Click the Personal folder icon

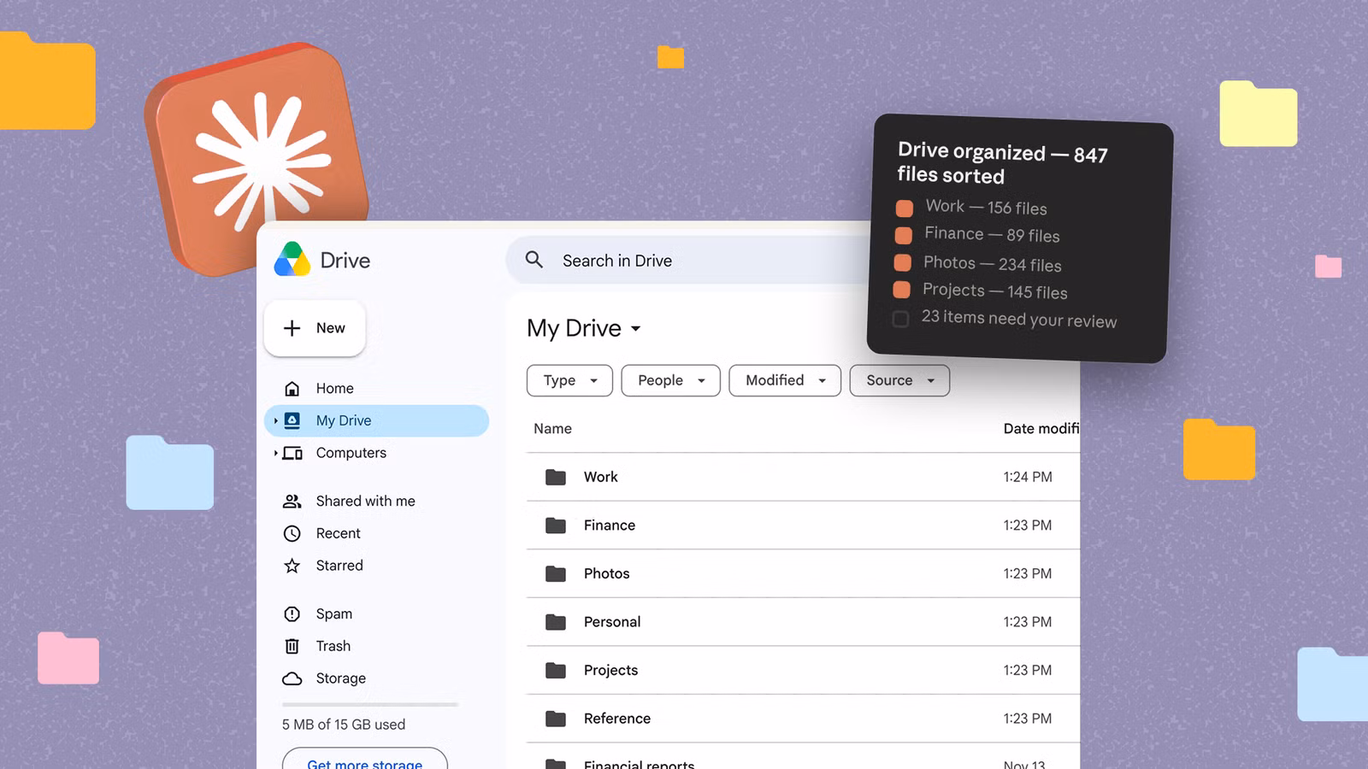coord(556,622)
